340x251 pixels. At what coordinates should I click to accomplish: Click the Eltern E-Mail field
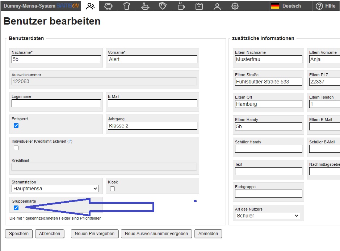[x=324, y=126]
